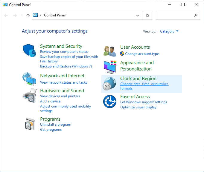Click the Refresh button beside address bar
Screen dimensions: 204x172
[x=147, y=15]
